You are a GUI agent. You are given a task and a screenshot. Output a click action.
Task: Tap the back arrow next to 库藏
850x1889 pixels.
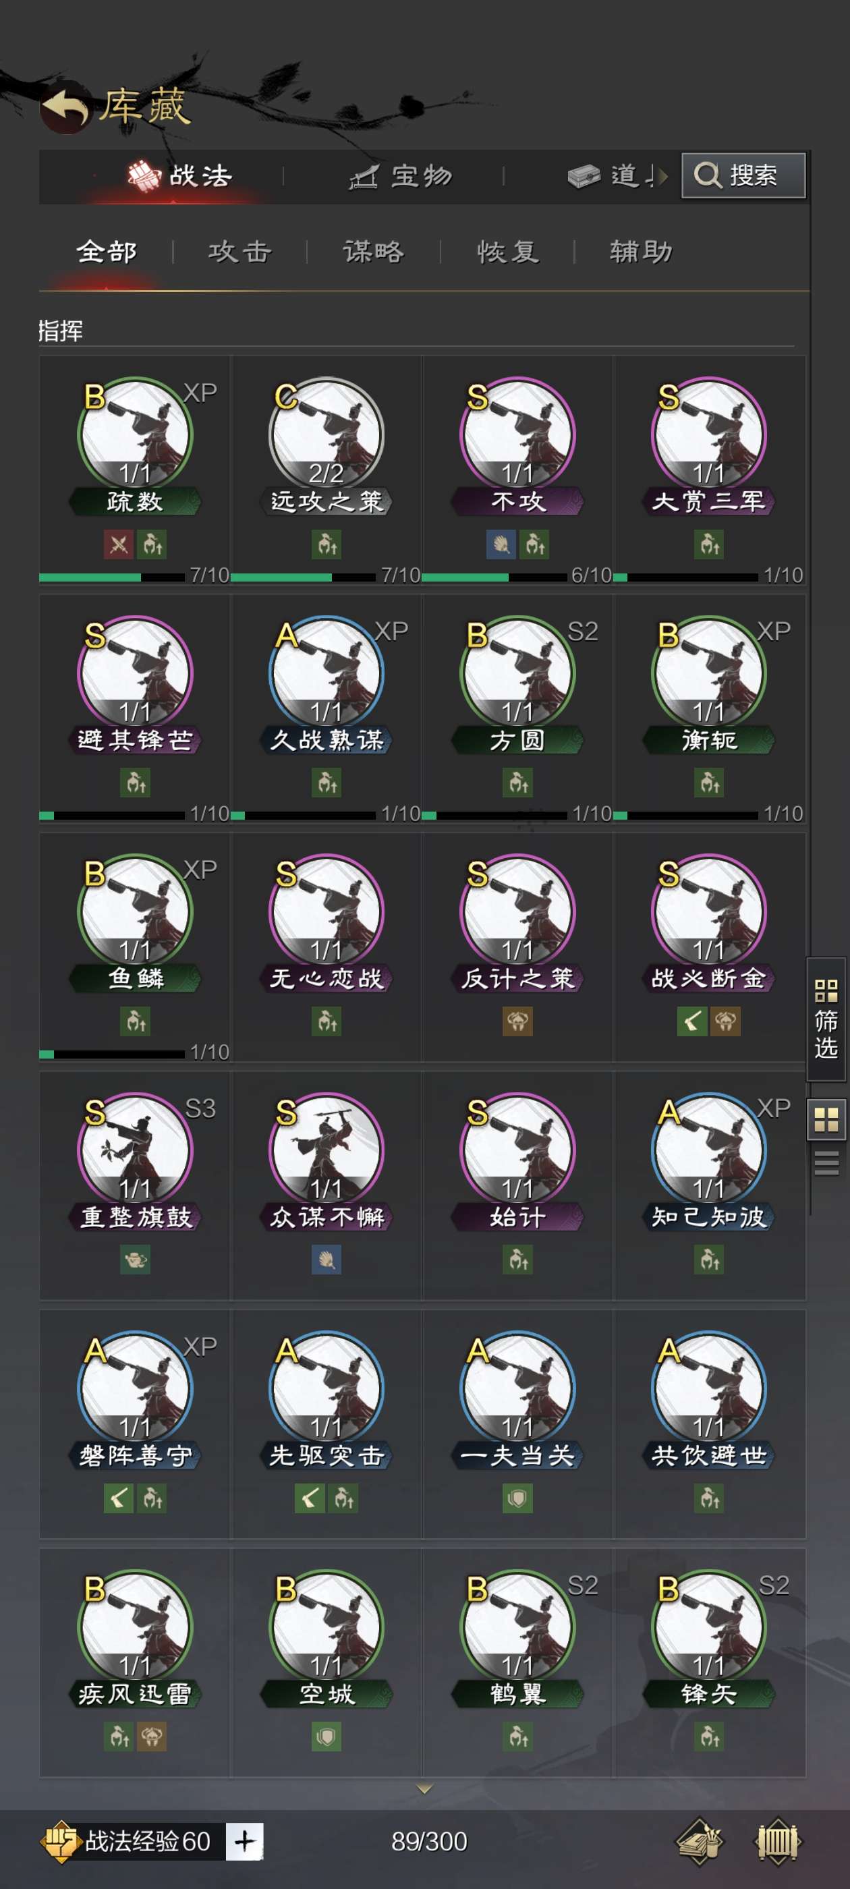pos(65,108)
